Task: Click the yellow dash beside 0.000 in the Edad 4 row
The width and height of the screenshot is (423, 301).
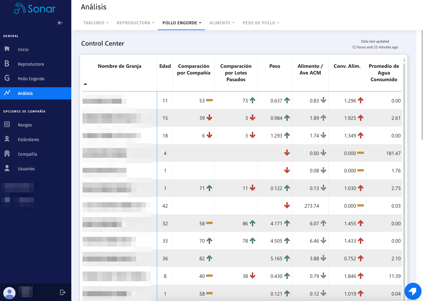Action: 360,153
